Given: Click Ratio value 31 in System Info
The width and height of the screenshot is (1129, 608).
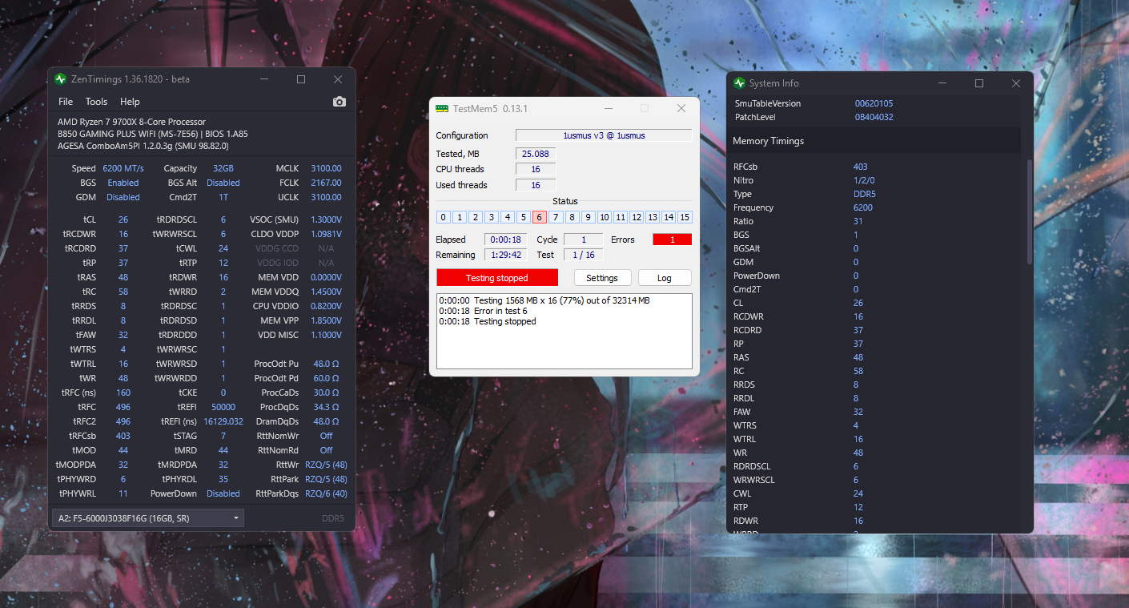Looking at the screenshot, I should pyautogui.click(x=858, y=221).
